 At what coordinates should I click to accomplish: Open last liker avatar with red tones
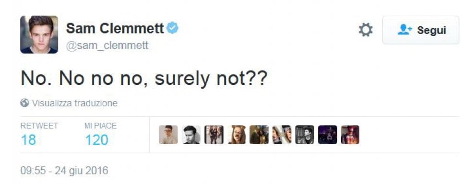click(x=350, y=135)
